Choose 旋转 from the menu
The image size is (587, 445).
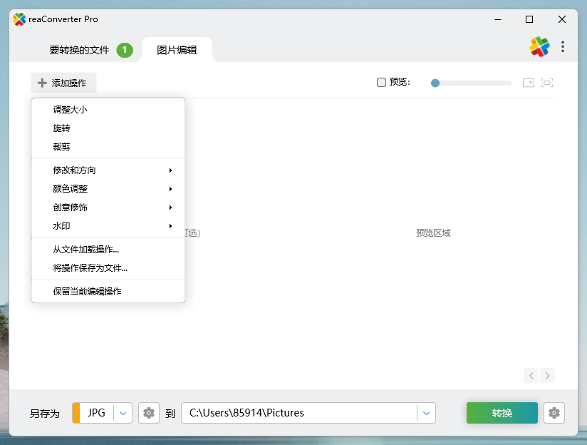click(108, 128)
